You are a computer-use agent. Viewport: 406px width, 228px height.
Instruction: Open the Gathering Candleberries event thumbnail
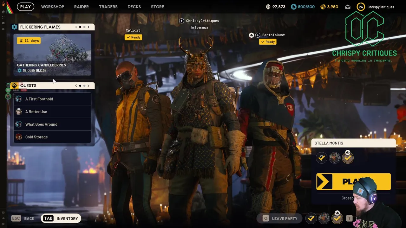click(52, 55)
